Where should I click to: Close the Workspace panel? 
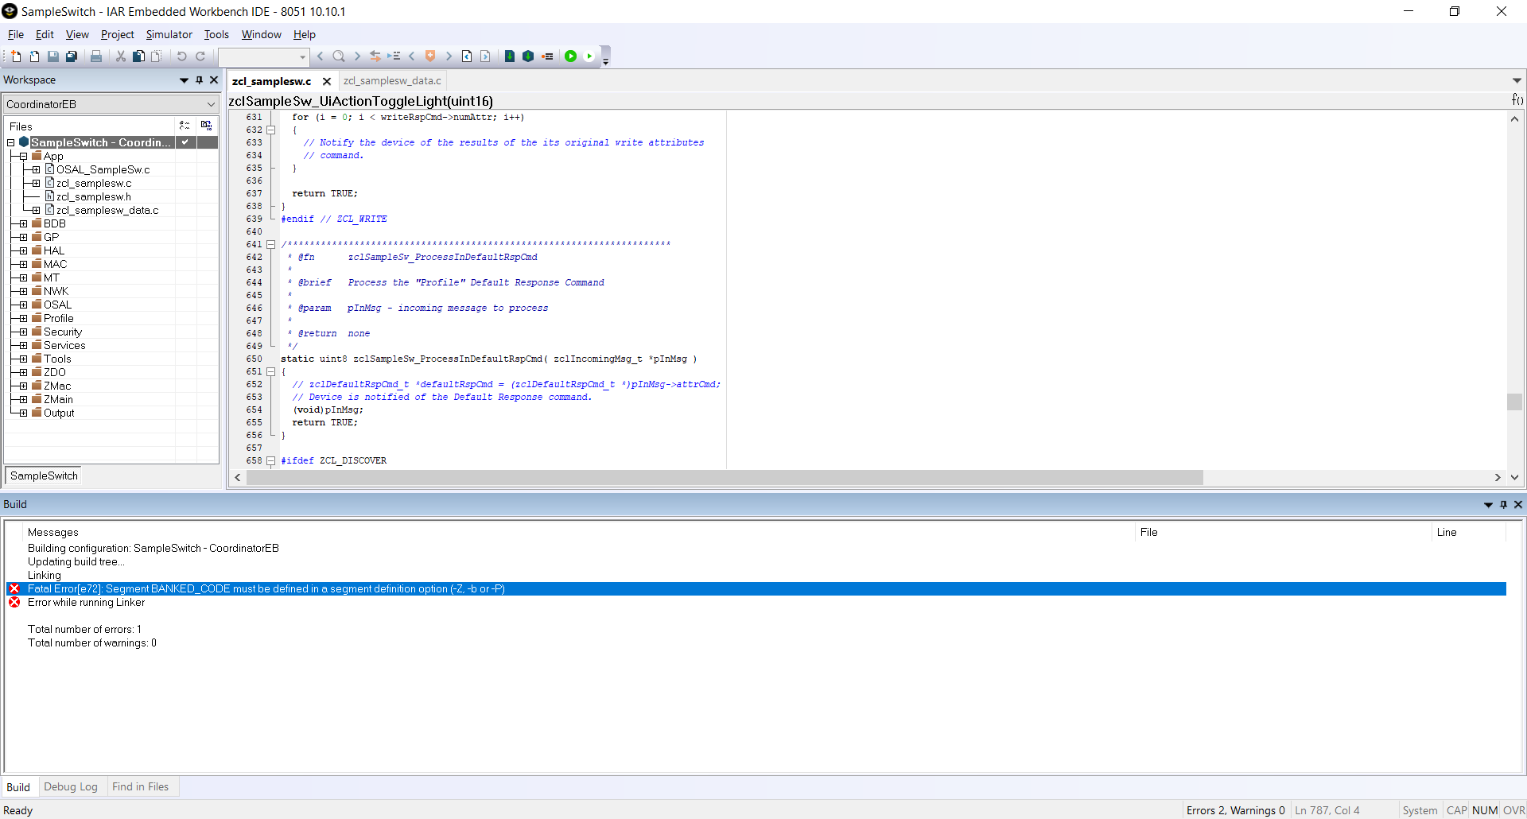214,80
